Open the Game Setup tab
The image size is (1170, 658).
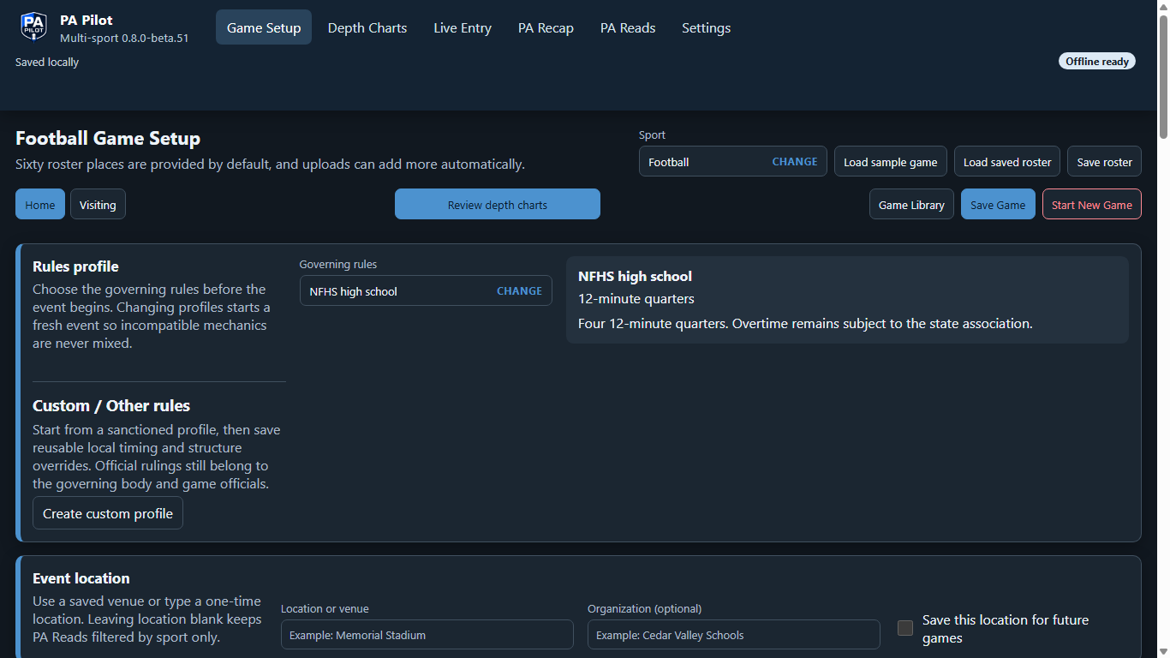[264, 27]
